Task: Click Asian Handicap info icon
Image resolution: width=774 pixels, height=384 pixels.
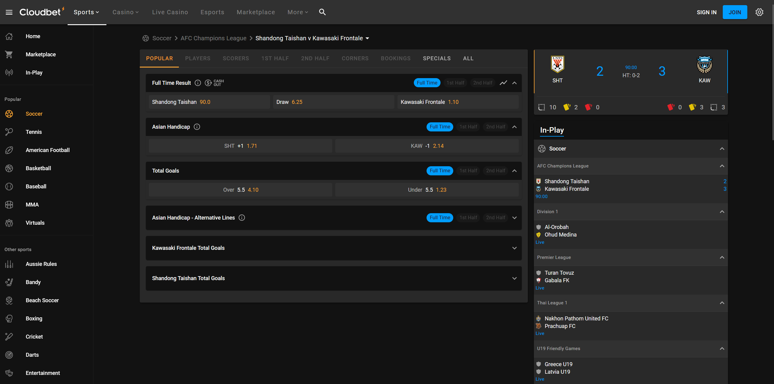Action: (197, 127)
